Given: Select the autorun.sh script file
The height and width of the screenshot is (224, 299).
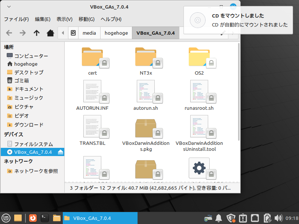Looking at the screenshot, I should [x=146, y=95].
